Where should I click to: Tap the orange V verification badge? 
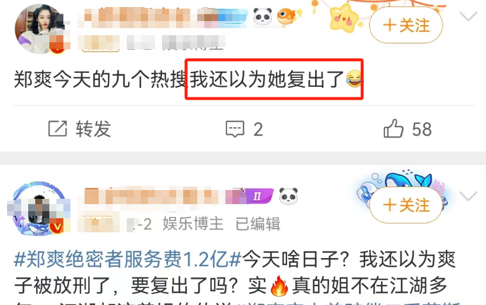[x=57, y=227]
